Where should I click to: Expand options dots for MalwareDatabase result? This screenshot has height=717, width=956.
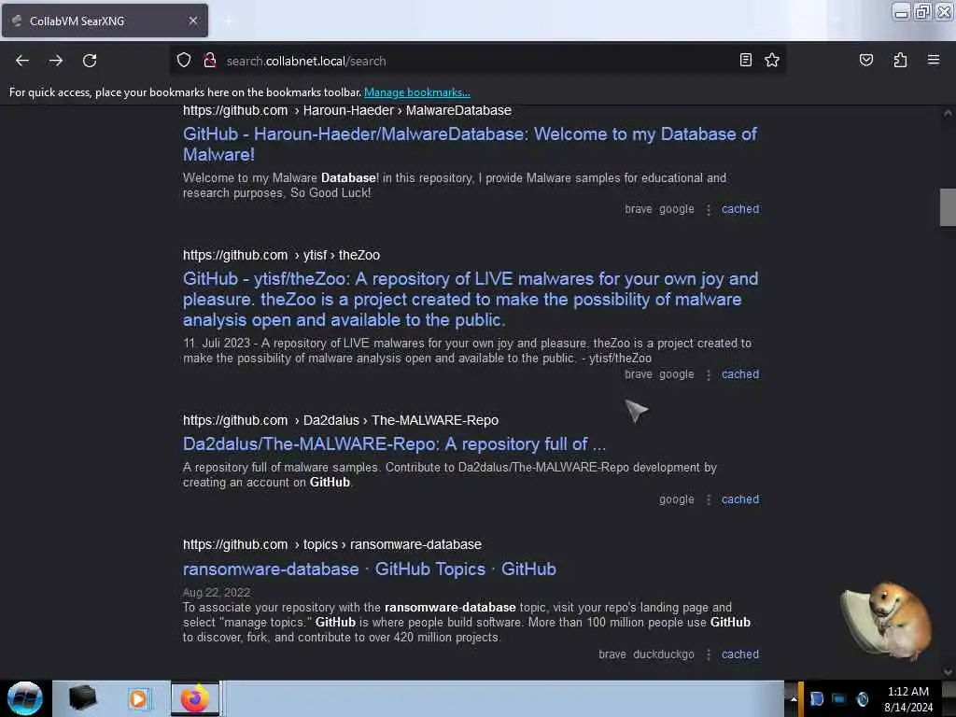pos(708,210)
